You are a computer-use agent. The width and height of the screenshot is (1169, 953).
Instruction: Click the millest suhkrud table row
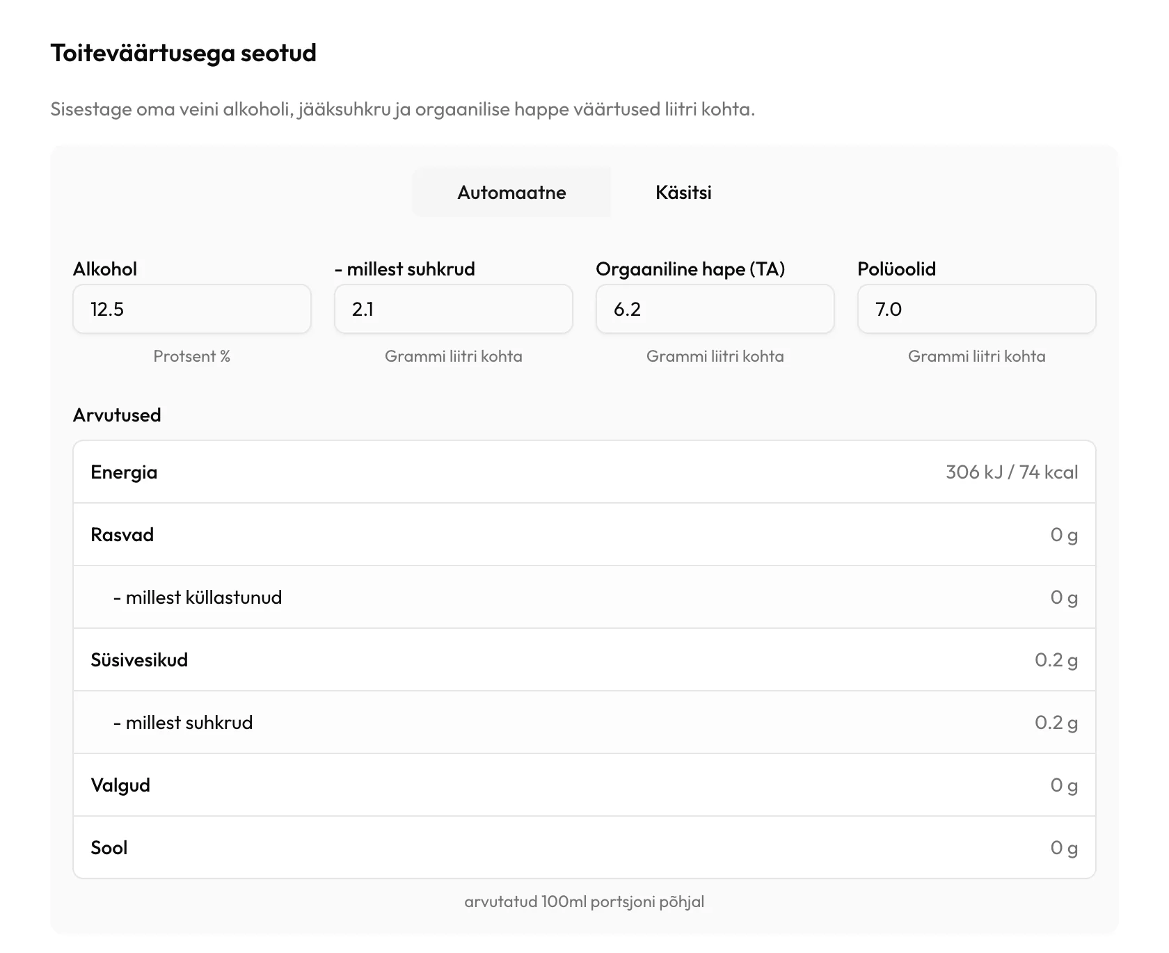pyautogui.click(x=584, y=722)
